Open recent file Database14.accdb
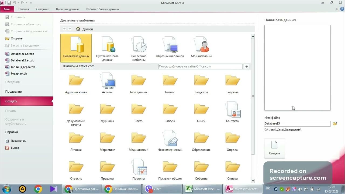Viewport: 345px width, 194px height. 20,54
